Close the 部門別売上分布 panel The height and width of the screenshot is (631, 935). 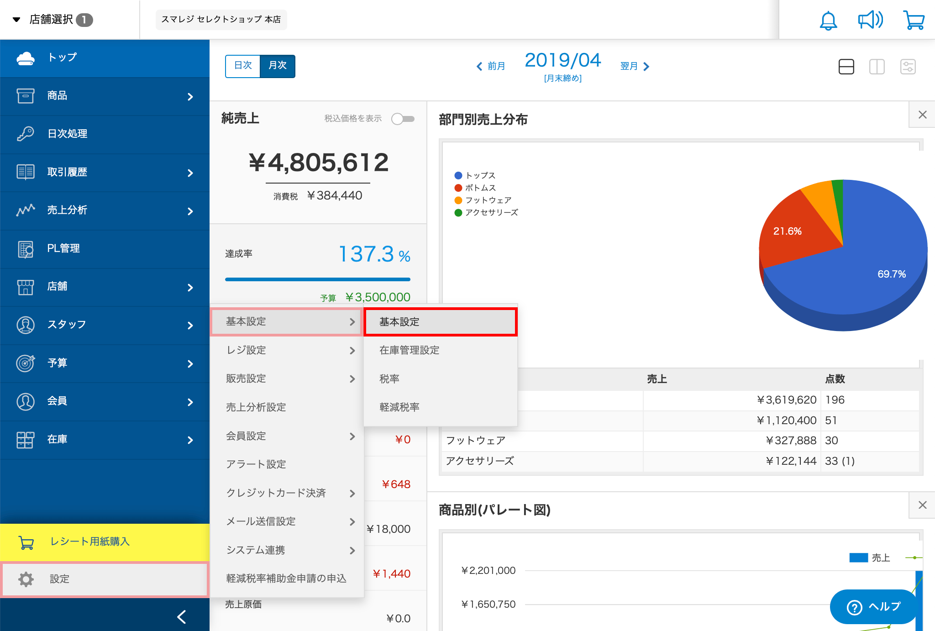click(x=922, y=115)
